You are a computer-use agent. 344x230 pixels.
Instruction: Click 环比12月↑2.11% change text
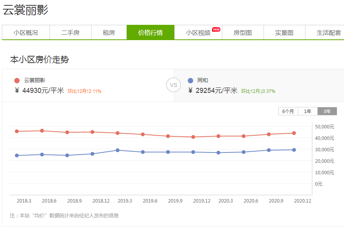tap(84, 91)
